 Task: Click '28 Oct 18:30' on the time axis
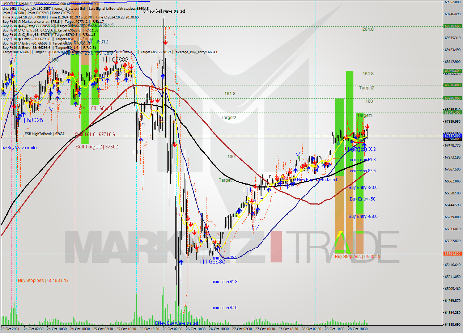click(357, 329)
